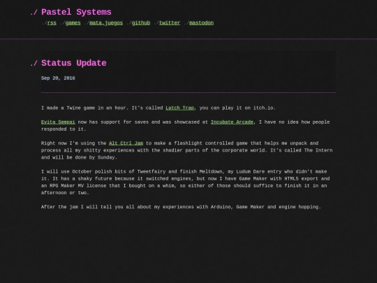This screenshot has height=283, width=377.
Task: Open the Pastel Systems site title
Action: pyautogui.click(x=76, y=12)
